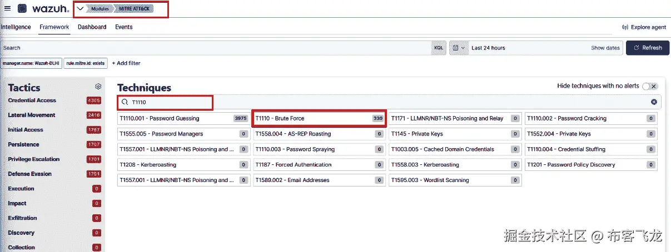Open the hamburger navigation menu
Viewport: 671px width, 252px height.
click(7, 8)
